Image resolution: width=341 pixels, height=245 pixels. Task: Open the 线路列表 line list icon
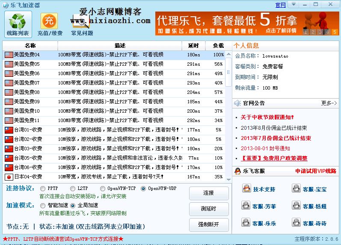(18, 24)
